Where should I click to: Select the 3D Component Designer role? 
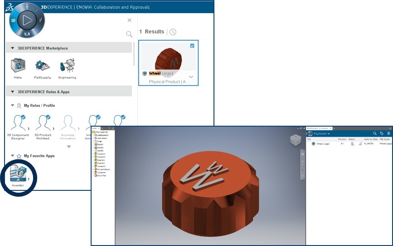point(18,127)
